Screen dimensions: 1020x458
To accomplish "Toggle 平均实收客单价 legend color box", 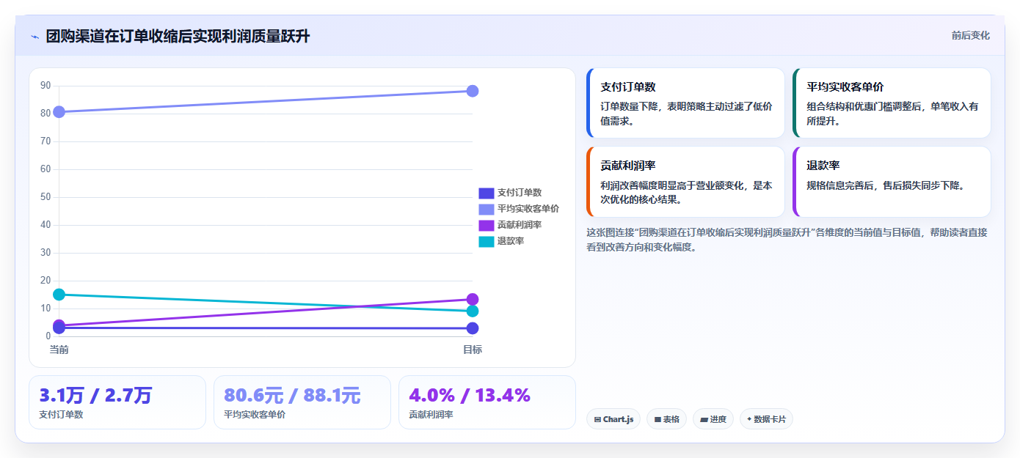I will (x=486, y=209).
